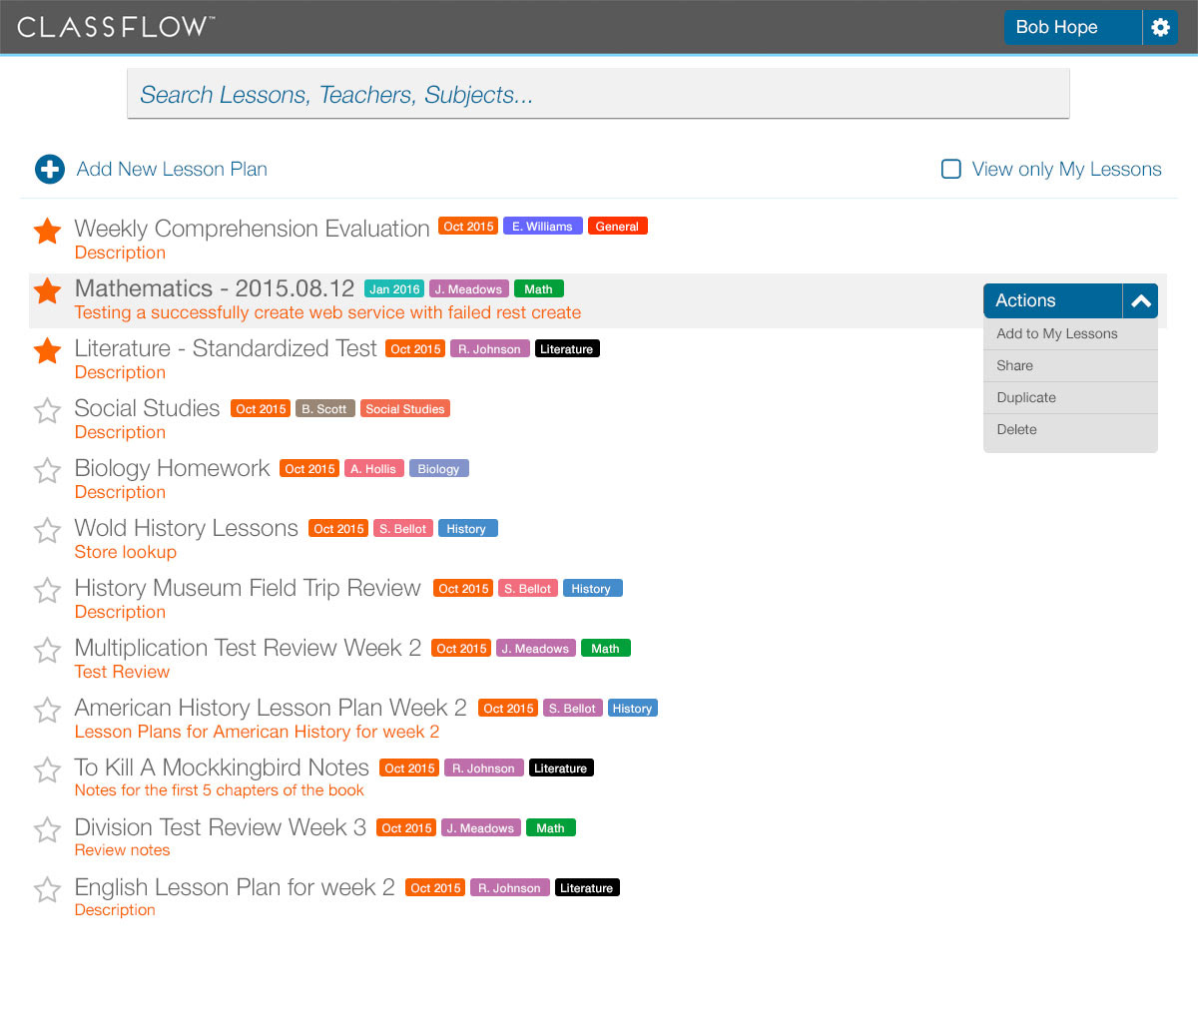
Task: Unstar Mathematics - 2015.08.12 lesson
Action: pos(48,290)
